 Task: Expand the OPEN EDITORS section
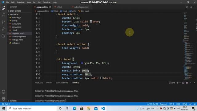(x=15, y=11)
